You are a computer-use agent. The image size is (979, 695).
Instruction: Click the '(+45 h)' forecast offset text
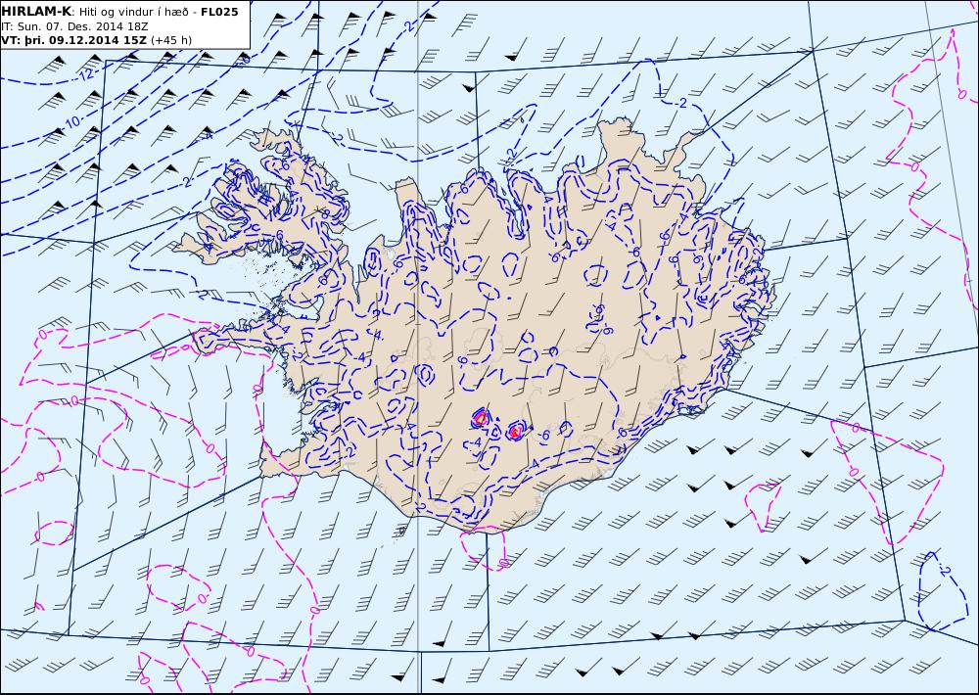click(171, 40)
